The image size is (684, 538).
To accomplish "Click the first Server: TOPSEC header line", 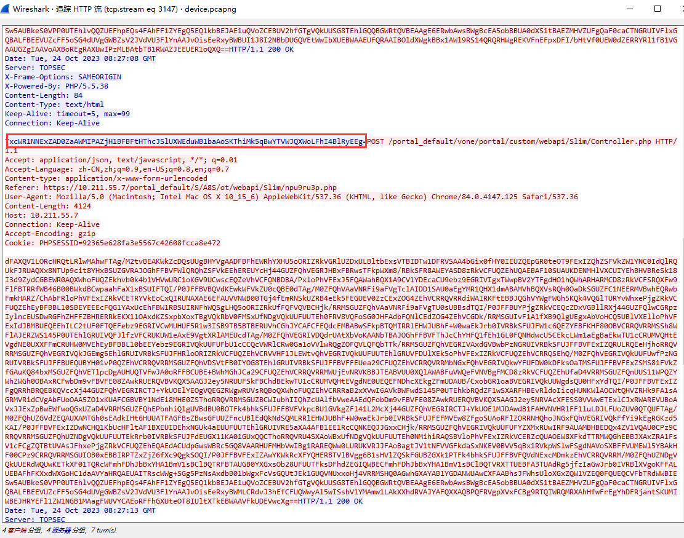I will click(35, 68).
